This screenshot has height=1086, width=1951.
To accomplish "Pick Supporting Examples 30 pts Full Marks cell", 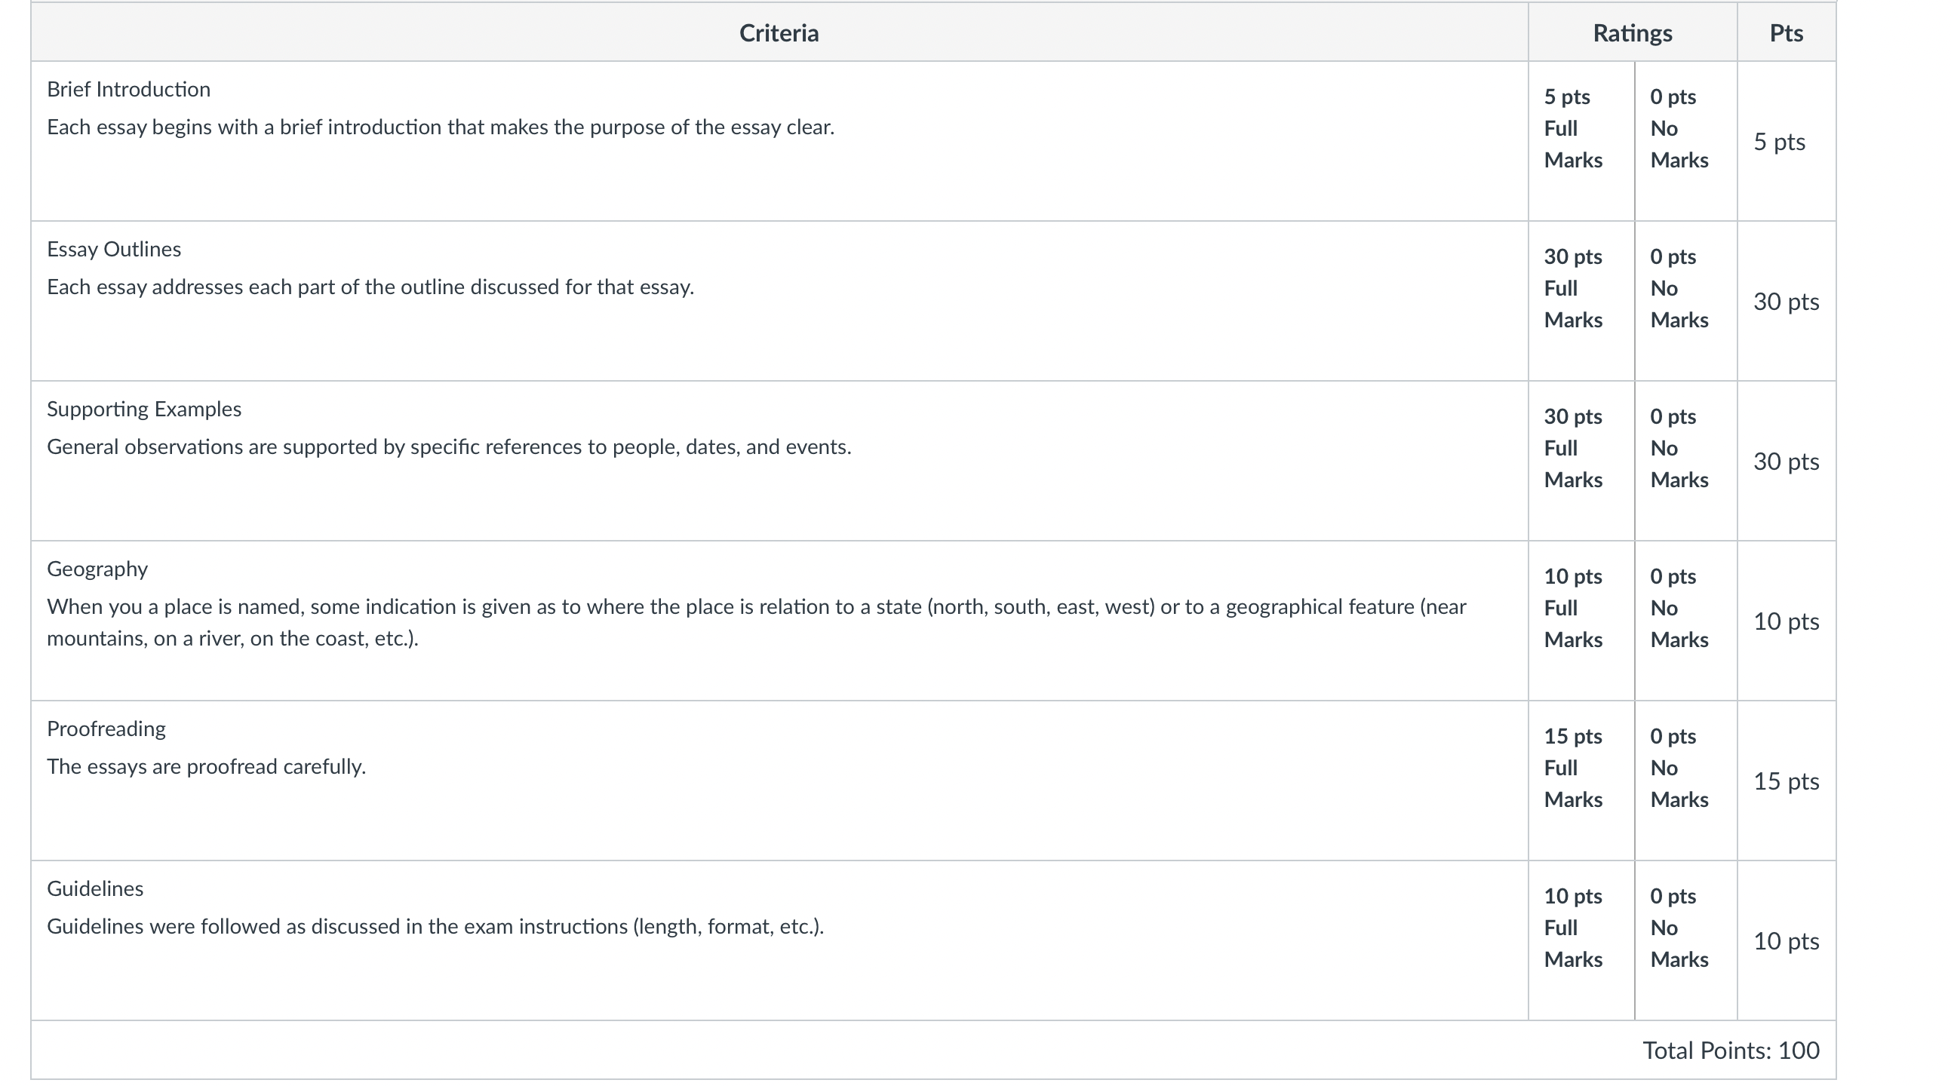I will pos(1581,462).
